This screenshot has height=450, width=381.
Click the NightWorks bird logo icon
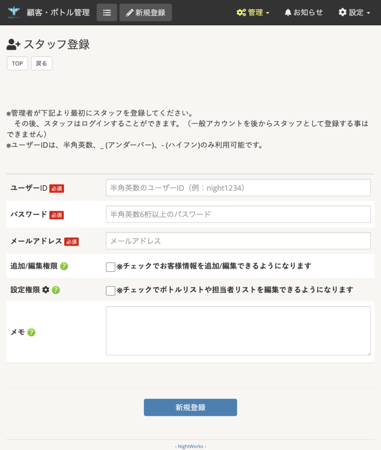click(x=14, y=12)
